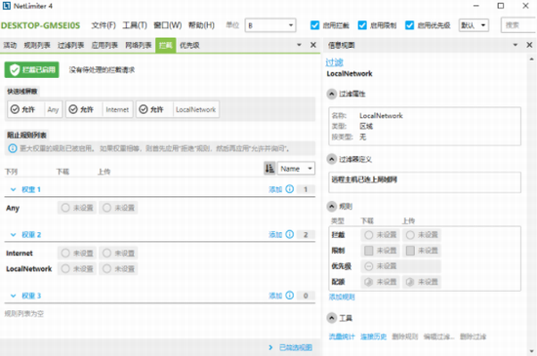Collapse the tools section in info view
Screen dimensions: 537x356
(x=332, y=318)
